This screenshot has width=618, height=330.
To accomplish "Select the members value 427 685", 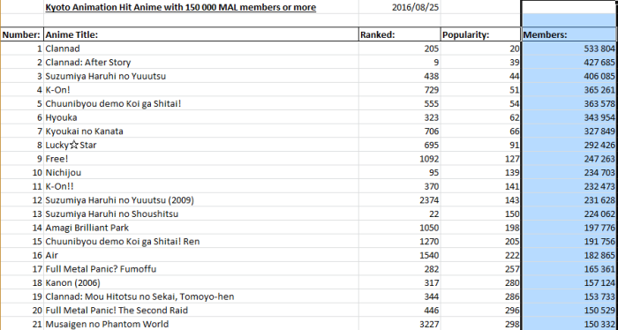I will (x=569, y=63).
